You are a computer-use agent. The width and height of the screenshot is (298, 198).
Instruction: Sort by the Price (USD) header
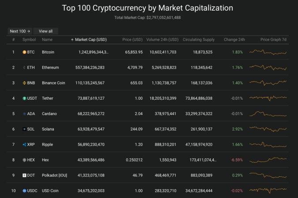pyautogui.click(x=132, y=40)
